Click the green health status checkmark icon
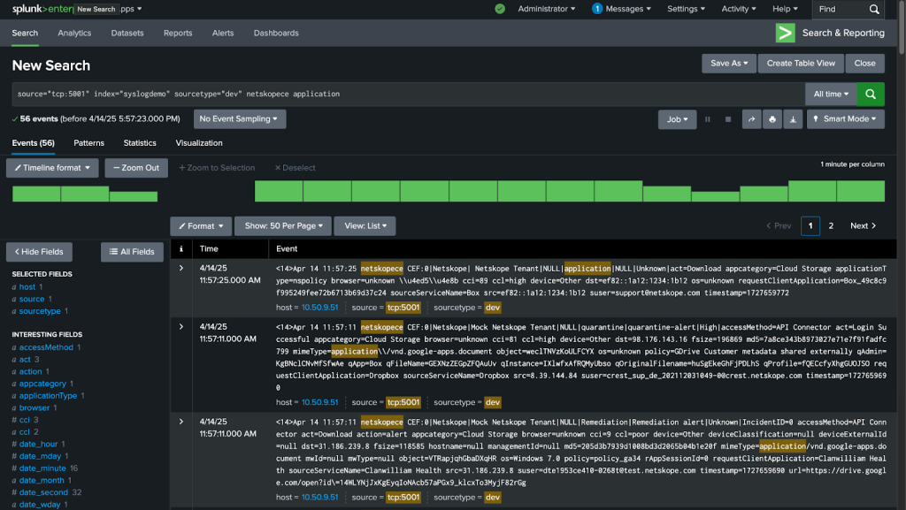 pos(500,9)
